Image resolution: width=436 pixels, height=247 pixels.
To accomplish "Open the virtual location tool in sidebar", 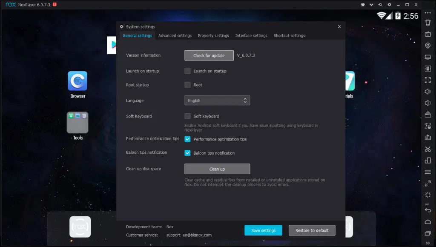I will click(x=427, y=44).
